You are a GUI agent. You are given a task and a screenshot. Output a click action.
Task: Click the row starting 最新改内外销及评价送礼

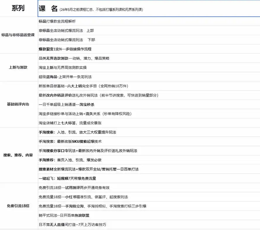point(149,95)
